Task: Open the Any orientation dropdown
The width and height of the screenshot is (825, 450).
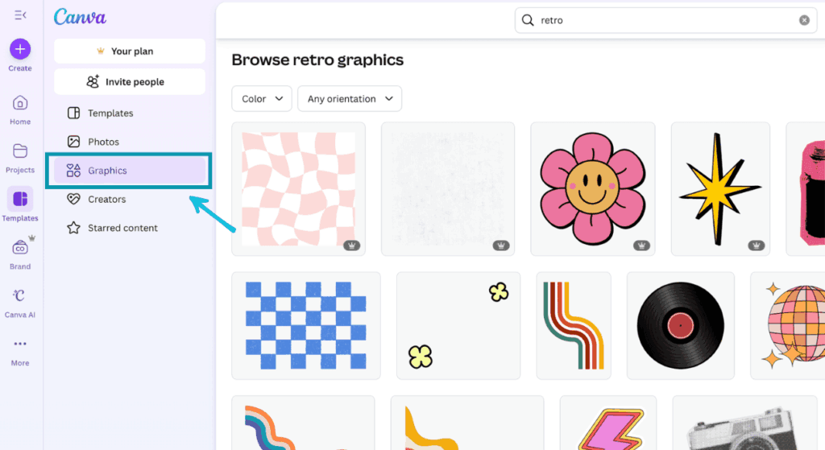Action: coord(350,99)
